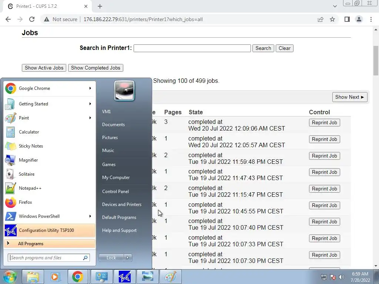Reprint job completed at 10:45:55 PM
Image resolution: width=379 pixels, height=284 pixels.
(x=324, y=206)
